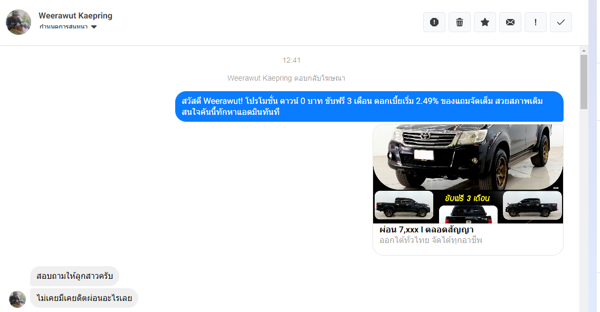Screen dimensions: 600x312
Task: Delete conversation using trash can icon
Action: [459, 22]
